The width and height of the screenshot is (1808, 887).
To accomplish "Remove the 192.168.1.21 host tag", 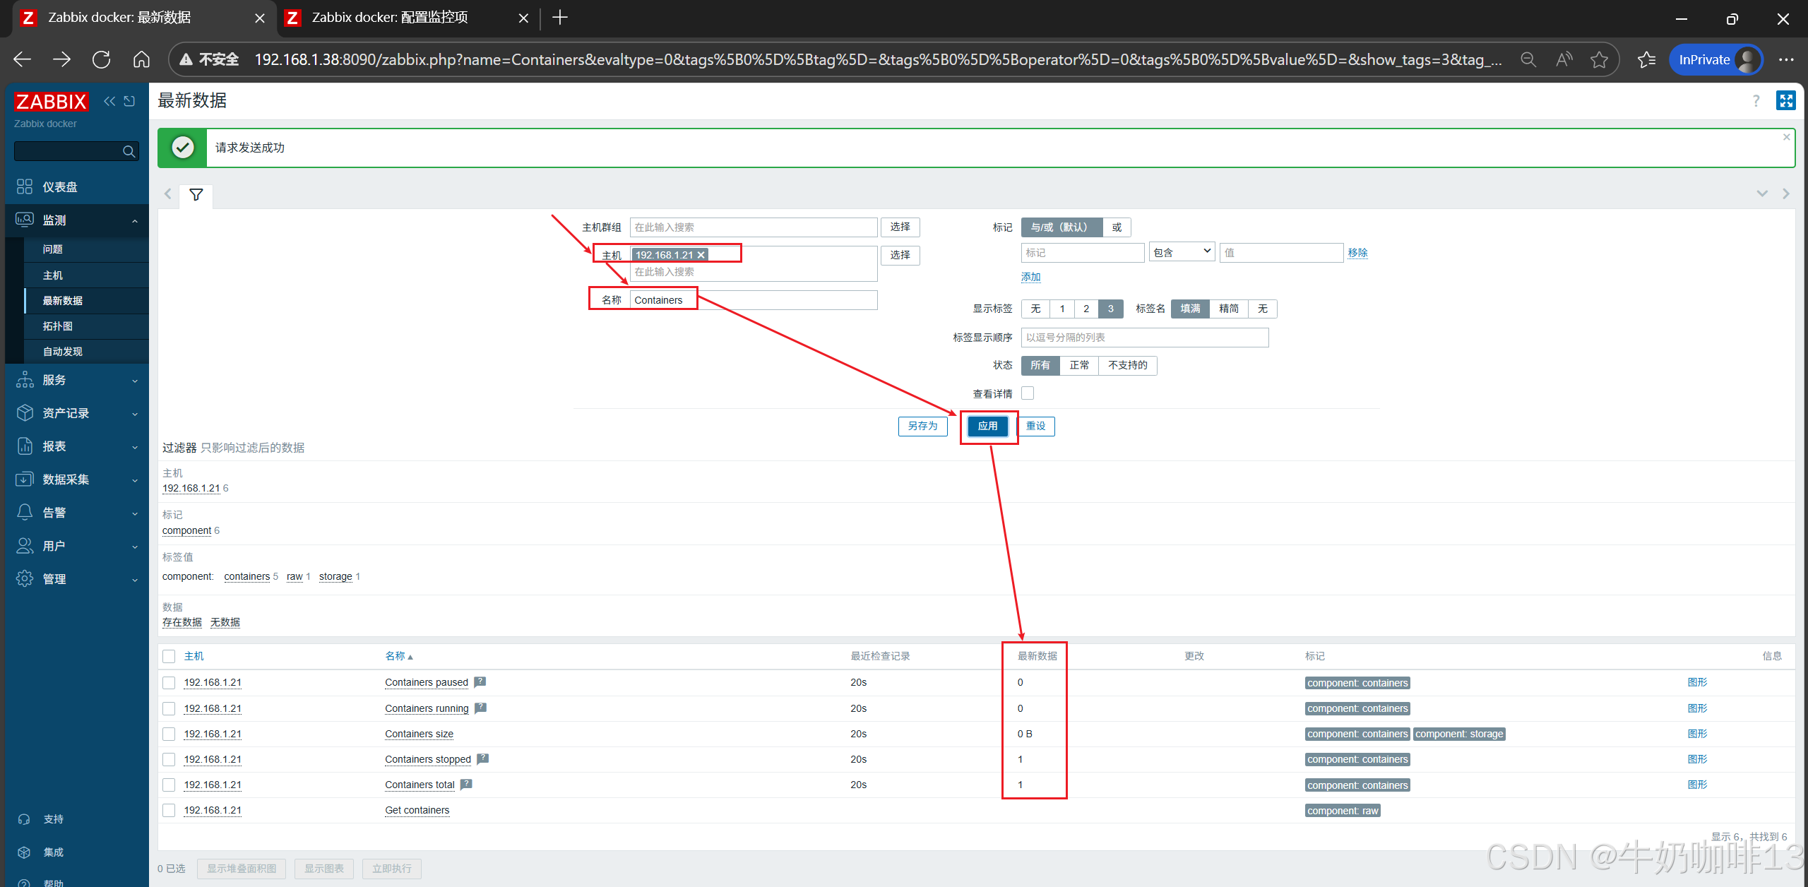I will point(701,255).
